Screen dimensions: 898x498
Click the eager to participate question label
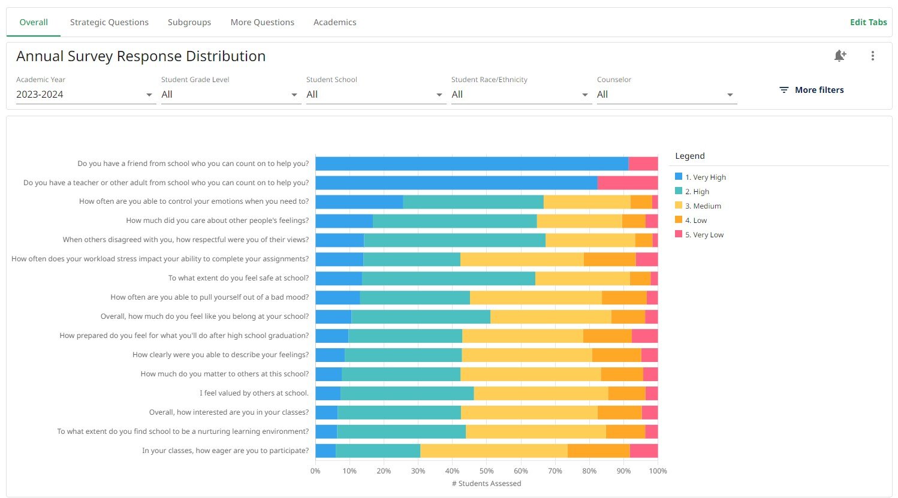coord(225,450)
